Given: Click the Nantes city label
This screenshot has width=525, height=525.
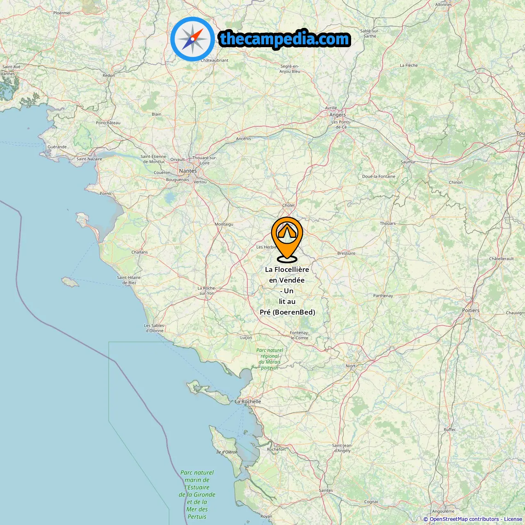Looking at the screenshot, I should (x=188, y=171).
